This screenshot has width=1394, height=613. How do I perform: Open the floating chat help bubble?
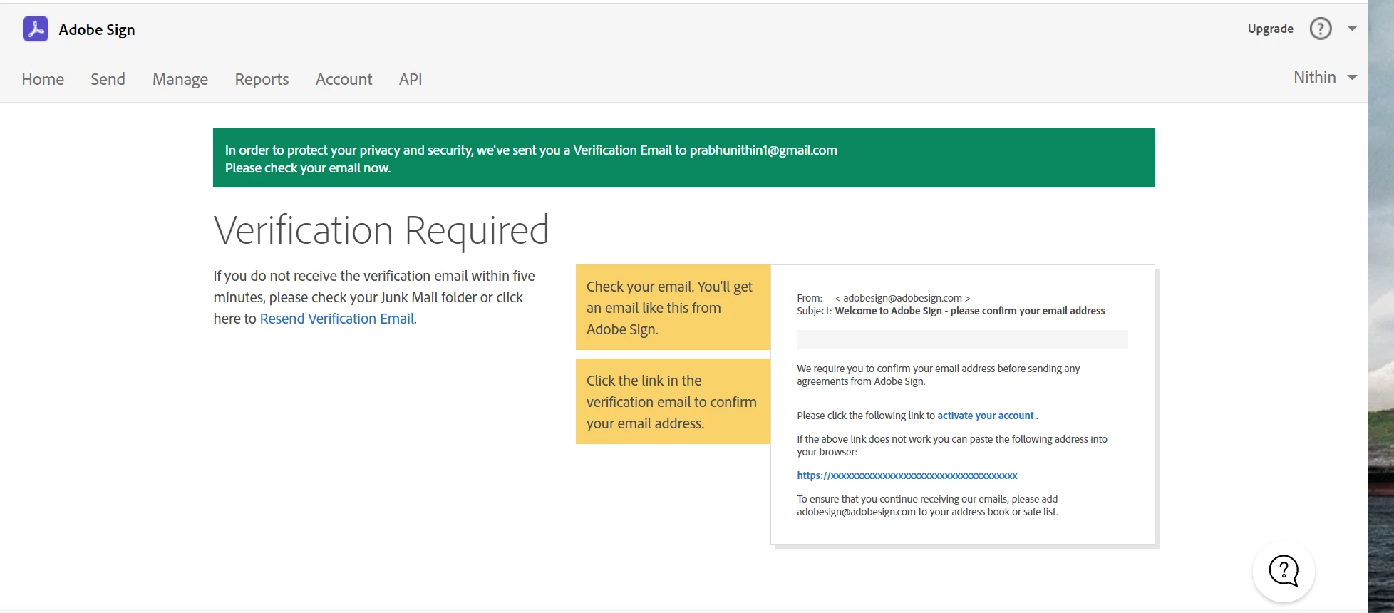point(1284,571)
